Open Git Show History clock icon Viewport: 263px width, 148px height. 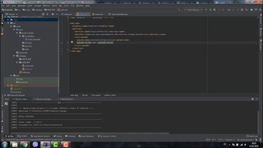[x=242, y=10]
